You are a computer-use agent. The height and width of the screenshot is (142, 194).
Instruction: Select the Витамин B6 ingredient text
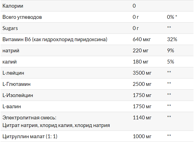[55, 39]
